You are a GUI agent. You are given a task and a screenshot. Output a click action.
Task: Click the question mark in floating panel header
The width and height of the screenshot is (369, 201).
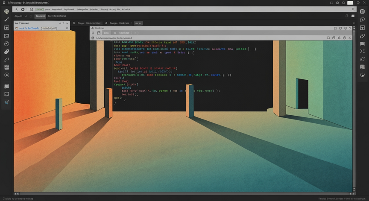tap(63, 23)
